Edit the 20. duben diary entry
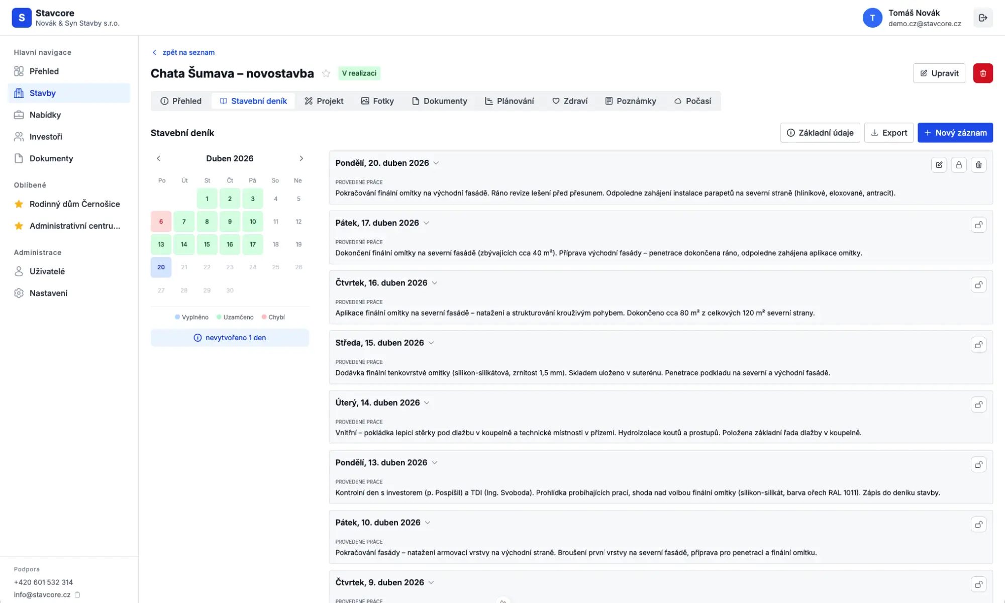 (x=939, y=165)
